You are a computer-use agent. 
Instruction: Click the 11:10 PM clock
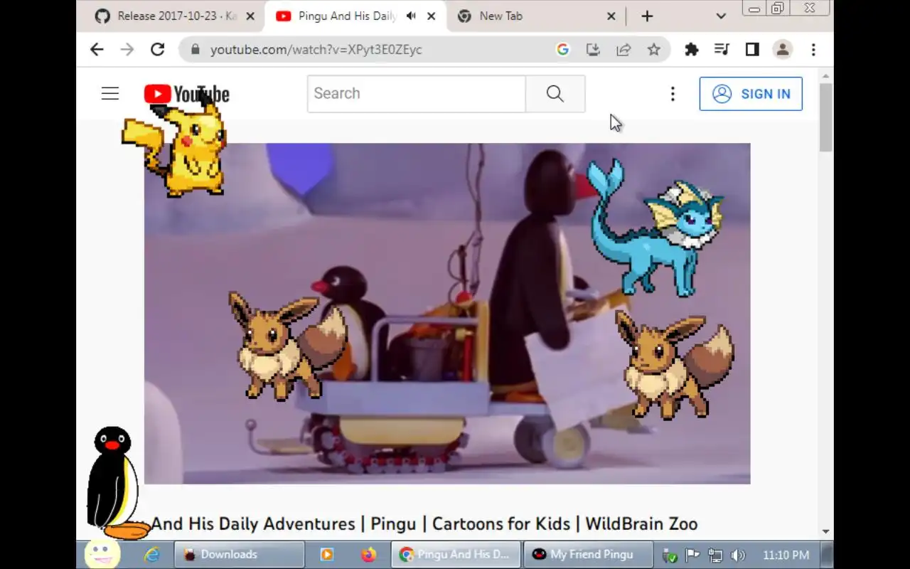pos(786,555)
